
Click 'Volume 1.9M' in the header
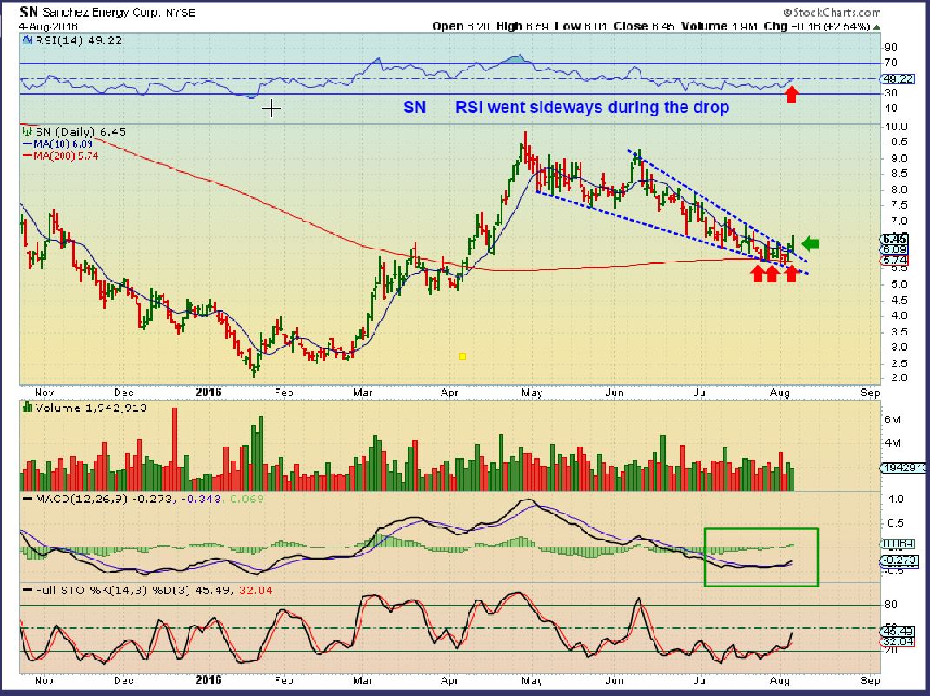[x=720, y=27]
